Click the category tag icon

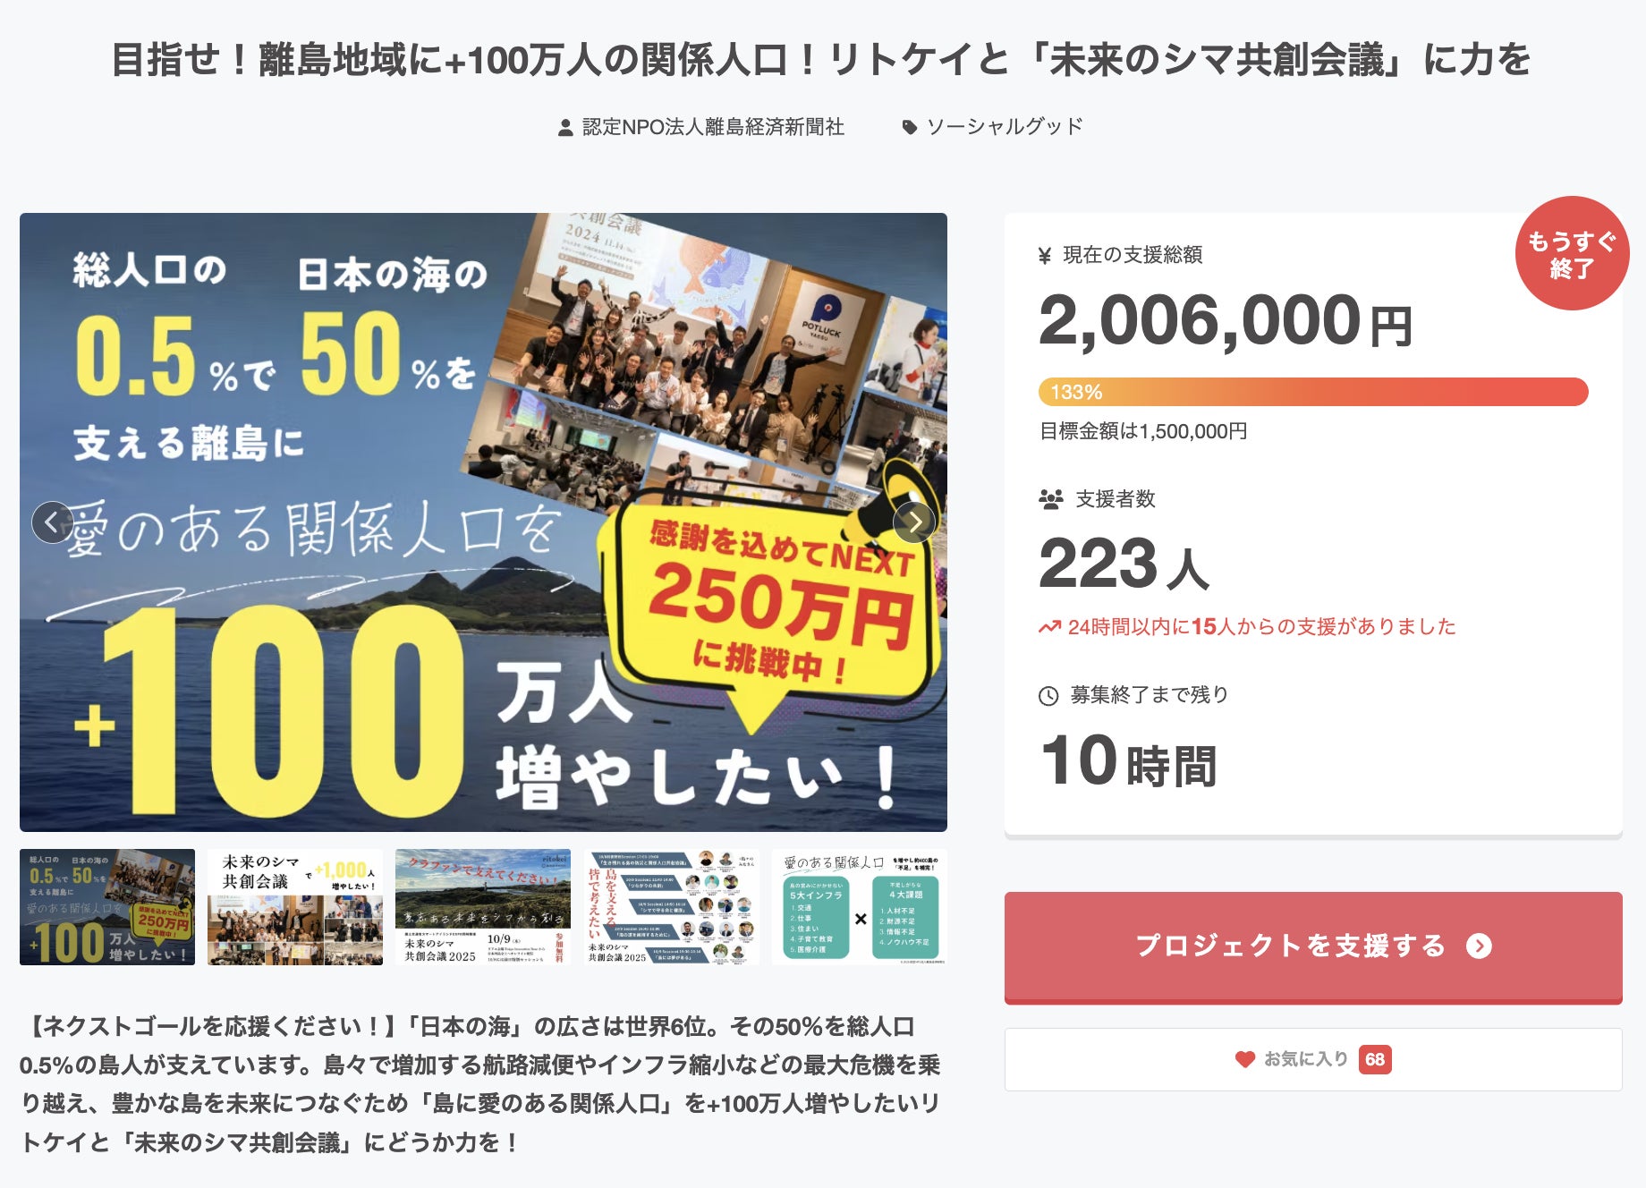click(x=909, y=128)
